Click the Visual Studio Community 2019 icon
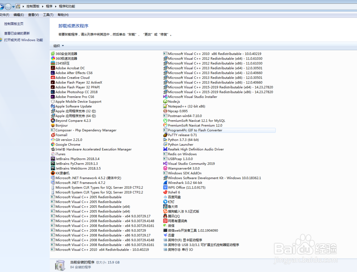 [165, 164]
